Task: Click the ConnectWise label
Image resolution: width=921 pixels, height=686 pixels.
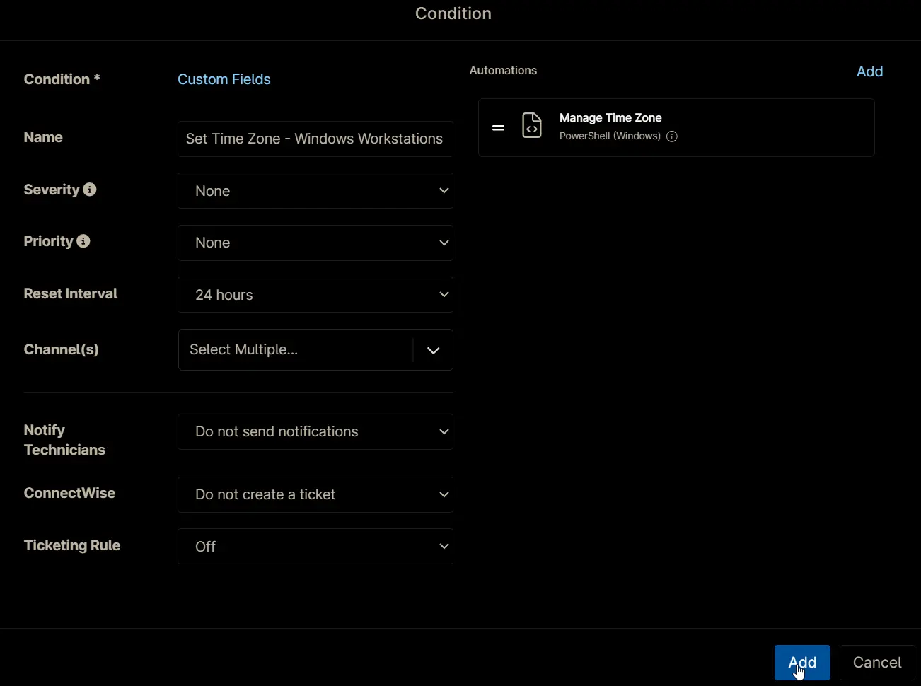Action: click(x=69, y=493)
